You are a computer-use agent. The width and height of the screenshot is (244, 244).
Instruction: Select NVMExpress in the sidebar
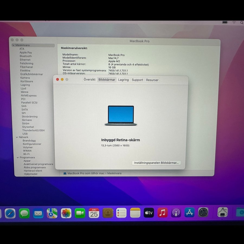coord(29,95)
